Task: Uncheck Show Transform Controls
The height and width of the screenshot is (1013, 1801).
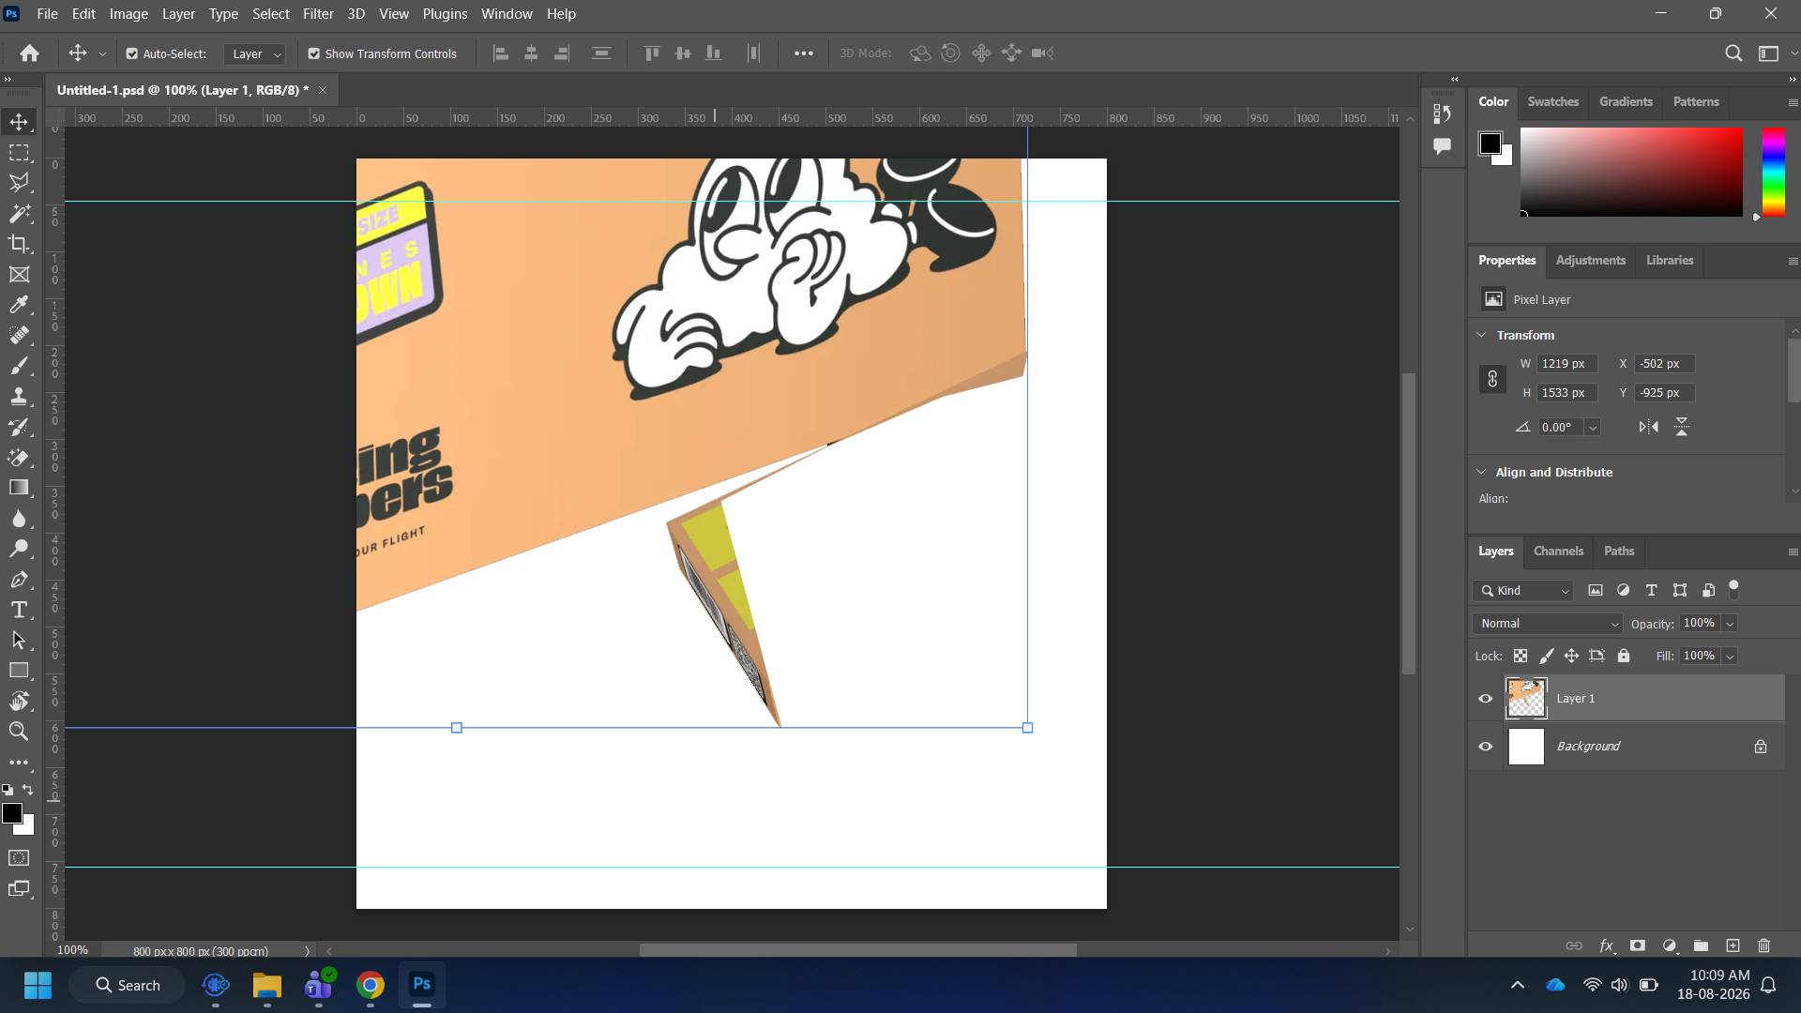Action: point(314,53)
